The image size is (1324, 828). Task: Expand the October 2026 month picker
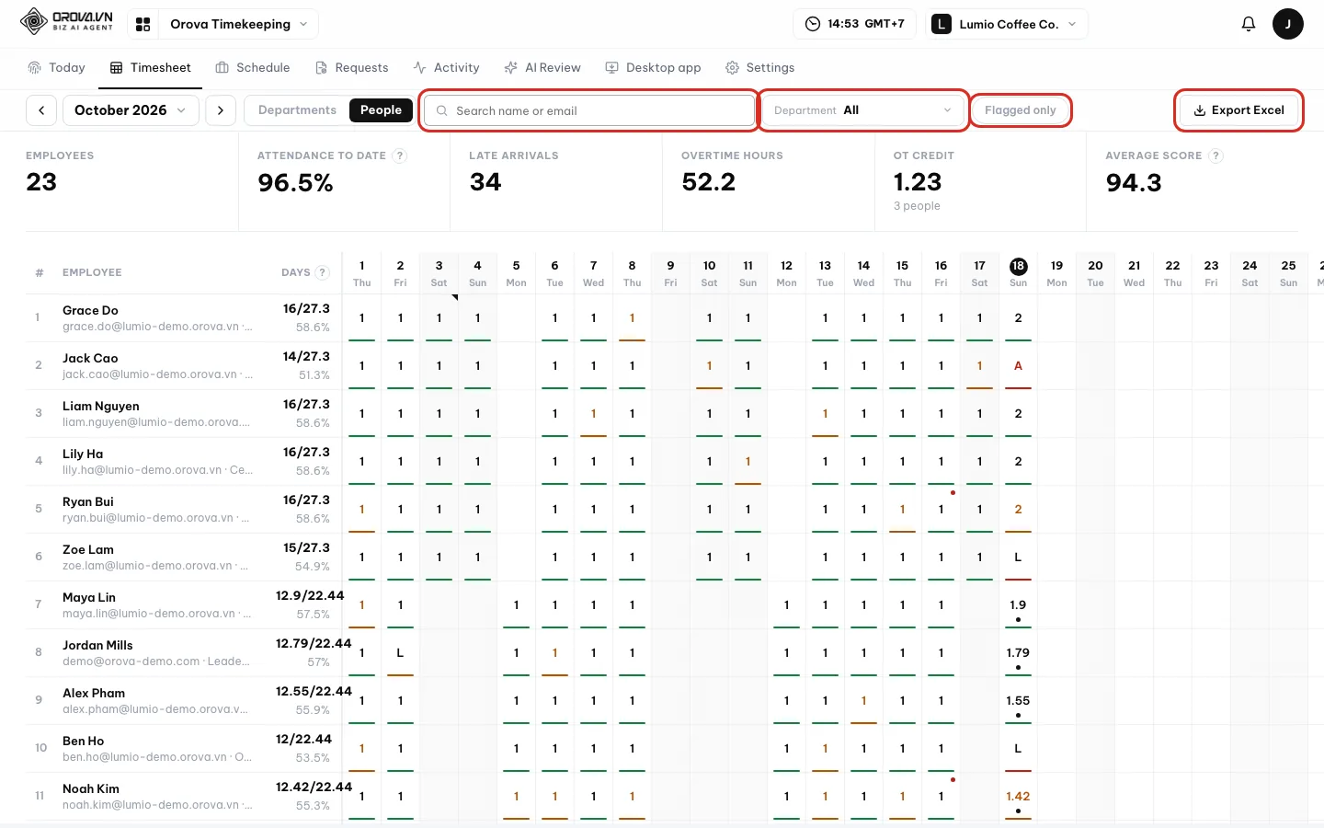[x=130, y=110]
